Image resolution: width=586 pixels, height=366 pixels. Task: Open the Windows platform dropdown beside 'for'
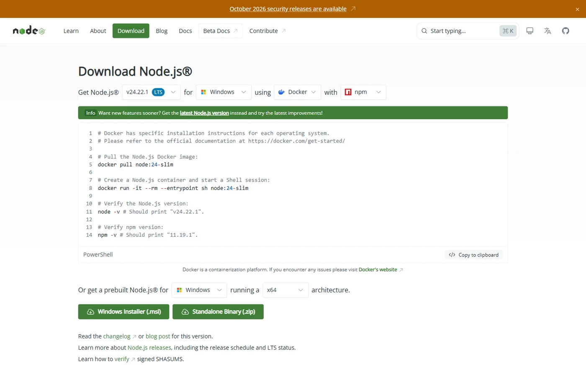tap(224, 92)
